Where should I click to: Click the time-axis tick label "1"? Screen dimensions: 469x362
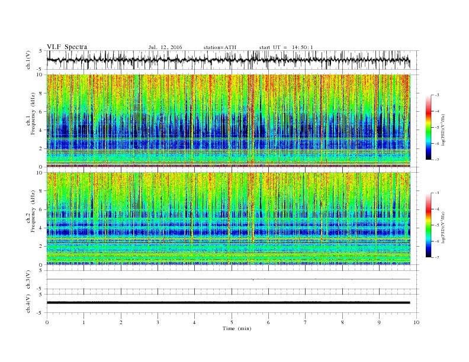click(x=83, y=322)
